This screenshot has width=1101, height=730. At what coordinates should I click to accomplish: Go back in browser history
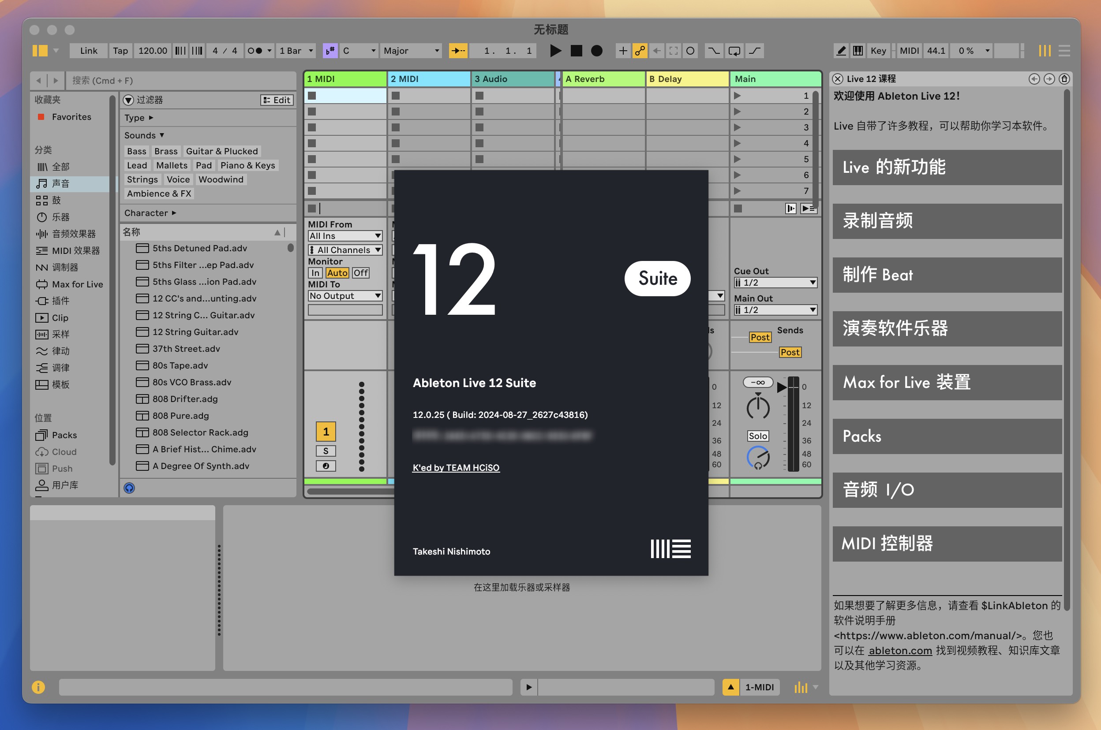coord(39,81)
